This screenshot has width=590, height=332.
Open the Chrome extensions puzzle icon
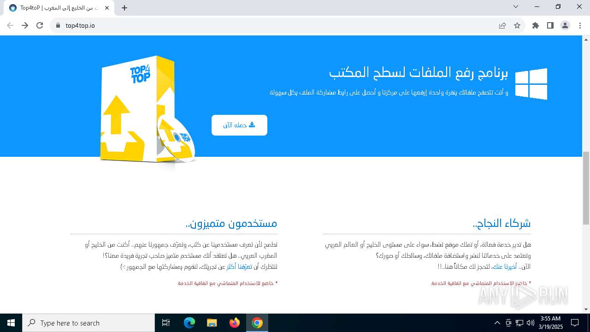[536, 25]
